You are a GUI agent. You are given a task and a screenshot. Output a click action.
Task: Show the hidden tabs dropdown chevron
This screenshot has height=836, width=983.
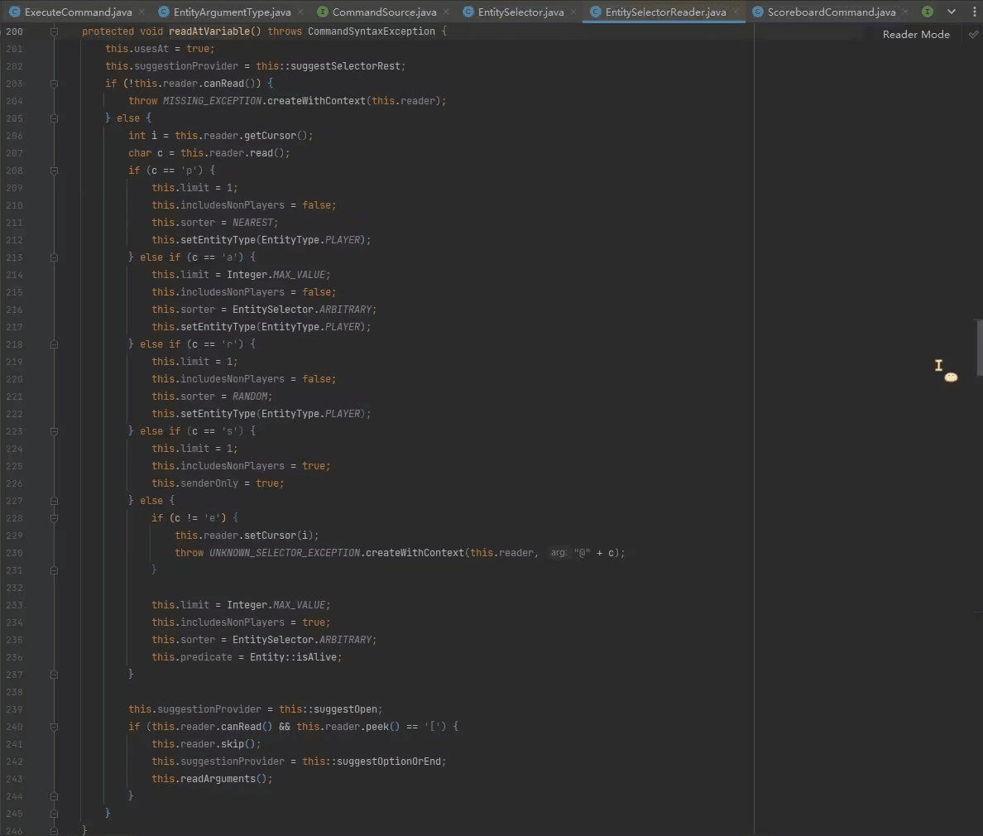952,12
